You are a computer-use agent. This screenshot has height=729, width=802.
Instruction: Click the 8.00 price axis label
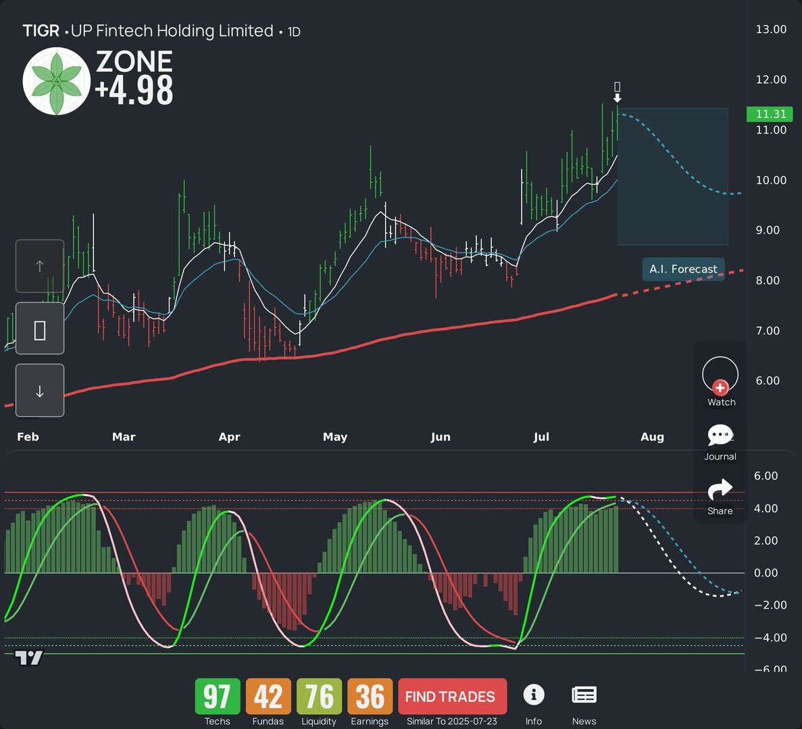click(x=768, y=280)
